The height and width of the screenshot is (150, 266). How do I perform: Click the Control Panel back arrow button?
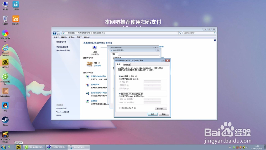point(55,33)
